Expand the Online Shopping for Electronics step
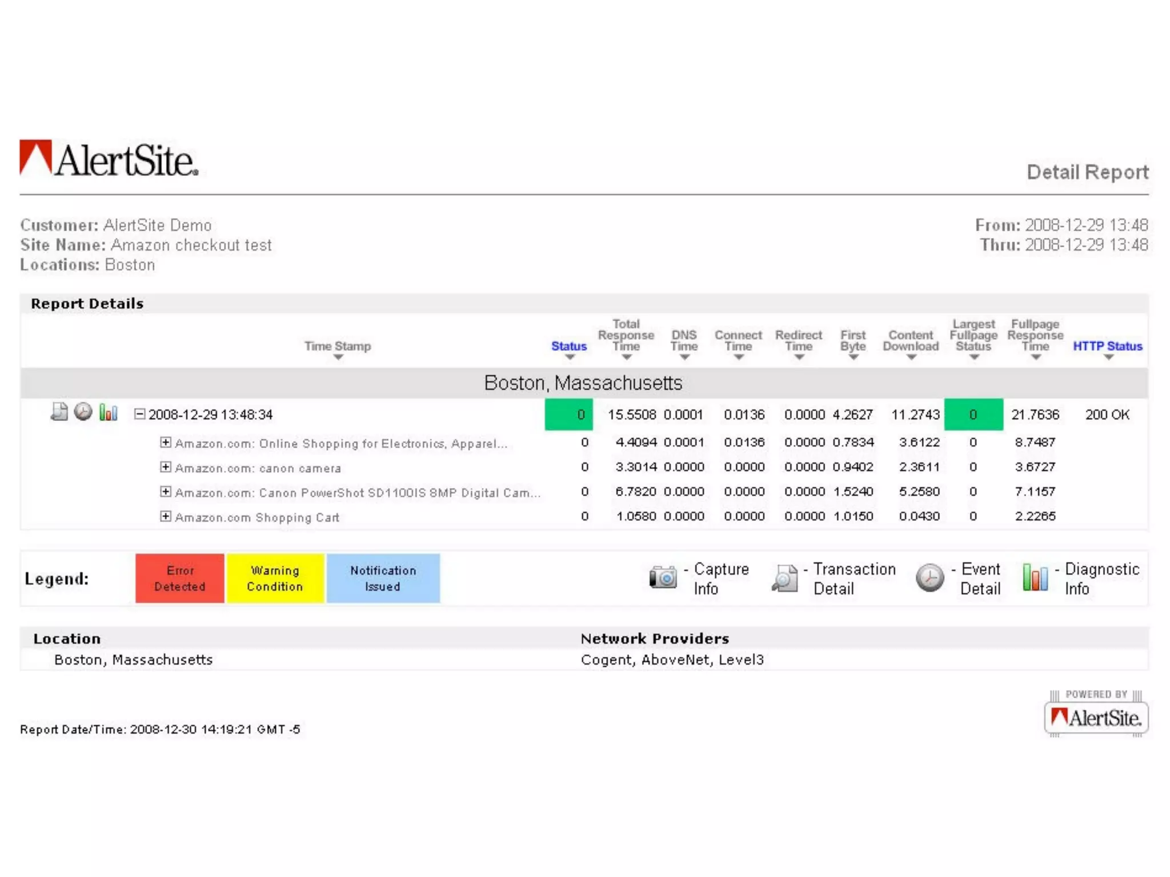The image size is (1170, 877). click(165, 442)
